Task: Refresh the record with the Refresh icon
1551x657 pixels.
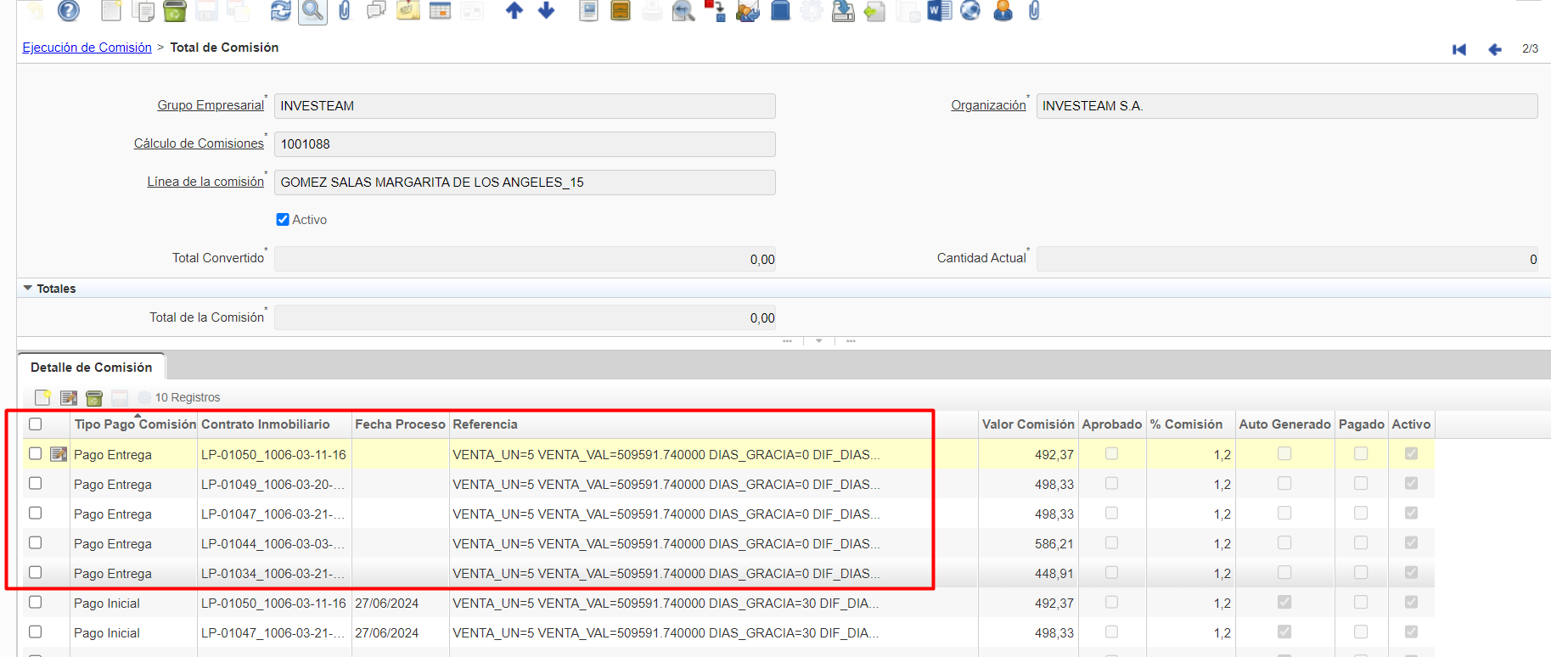Action: click(x=280, y=10)
